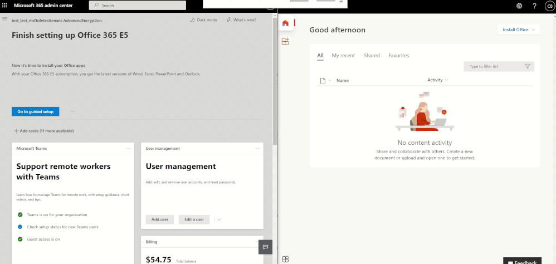The height and width of the screenshot is (264, 556).
Task: Click Guest access is on item
Action: (x=43, y=239)
